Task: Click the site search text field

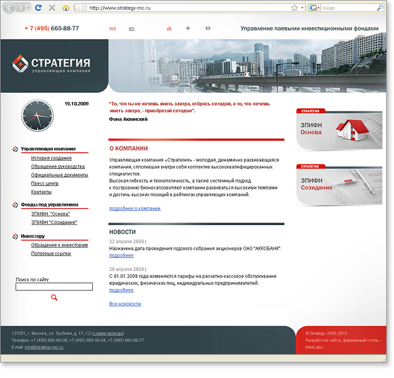Action: click(x=54, y=287)
